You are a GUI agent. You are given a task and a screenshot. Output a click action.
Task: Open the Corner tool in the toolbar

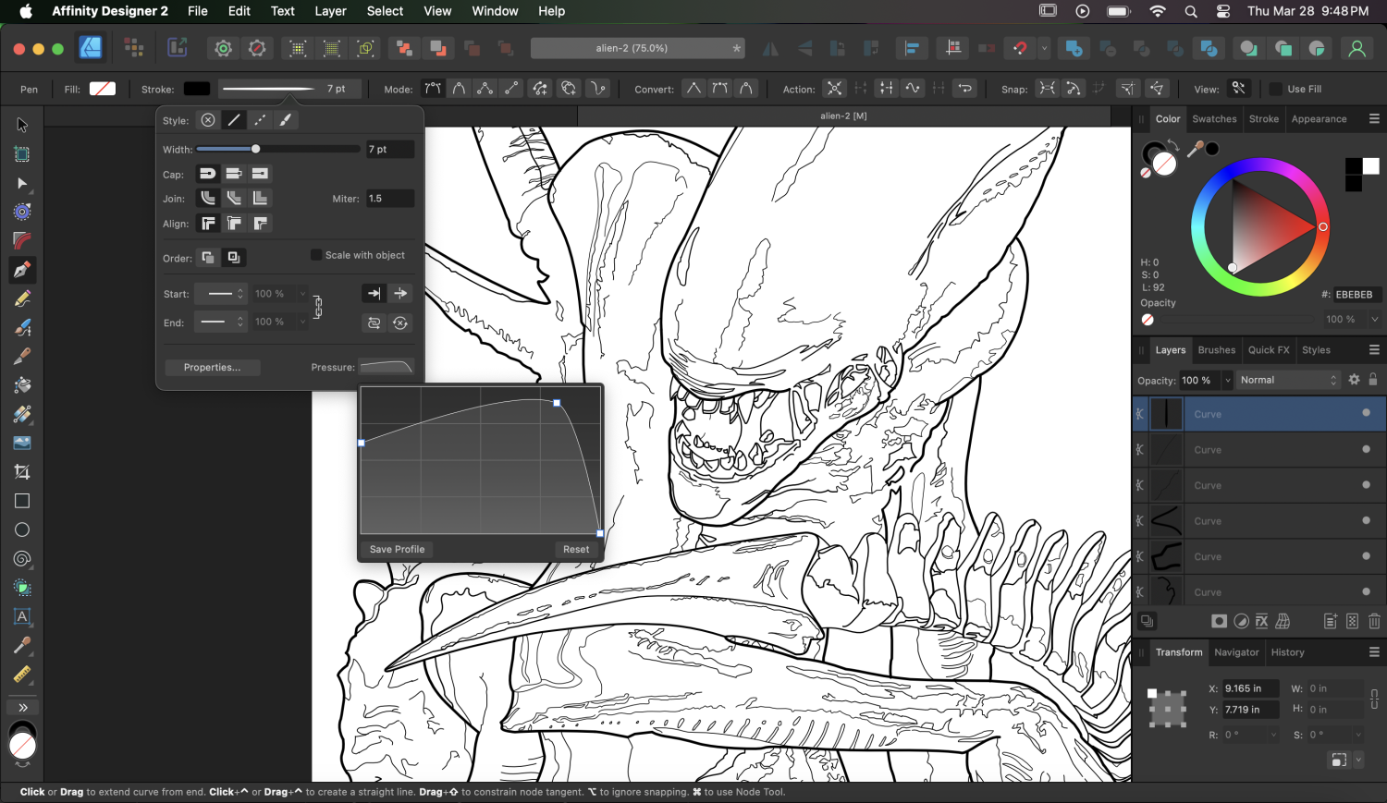pos(22,240)
